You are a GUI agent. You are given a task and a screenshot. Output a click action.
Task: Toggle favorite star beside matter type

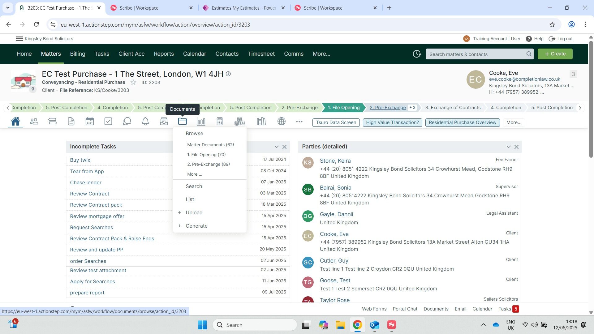(x=133, y=83)
